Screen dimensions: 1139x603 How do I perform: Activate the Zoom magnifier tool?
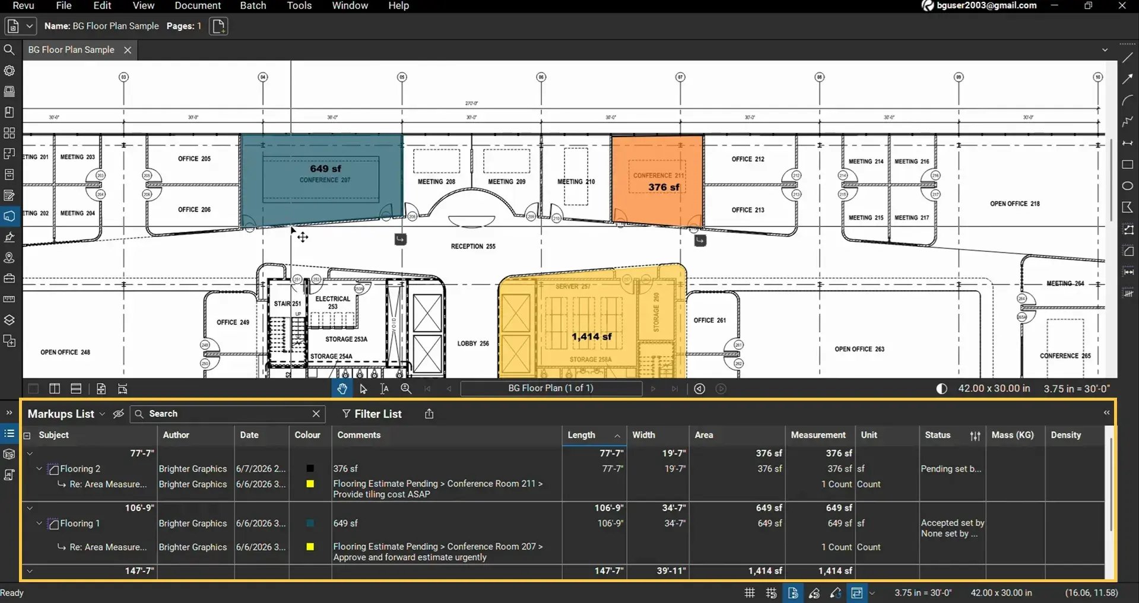[x=406, y=389]
